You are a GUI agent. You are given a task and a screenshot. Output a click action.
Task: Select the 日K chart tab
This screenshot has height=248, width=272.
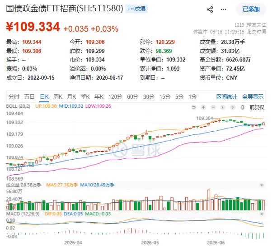coord(44,97)
